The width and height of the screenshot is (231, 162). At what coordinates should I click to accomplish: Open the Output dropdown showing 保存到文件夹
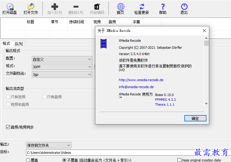(x=49, y=145)
